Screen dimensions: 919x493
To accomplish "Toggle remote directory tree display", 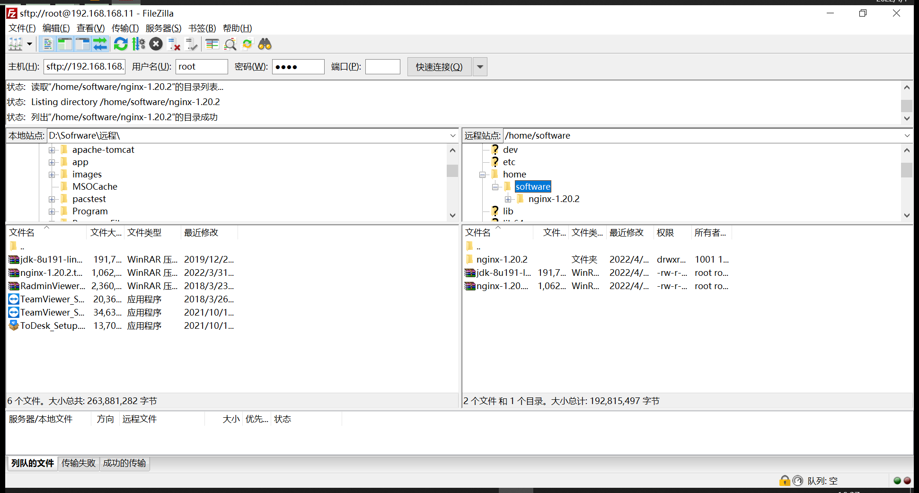I will [82, 44].
